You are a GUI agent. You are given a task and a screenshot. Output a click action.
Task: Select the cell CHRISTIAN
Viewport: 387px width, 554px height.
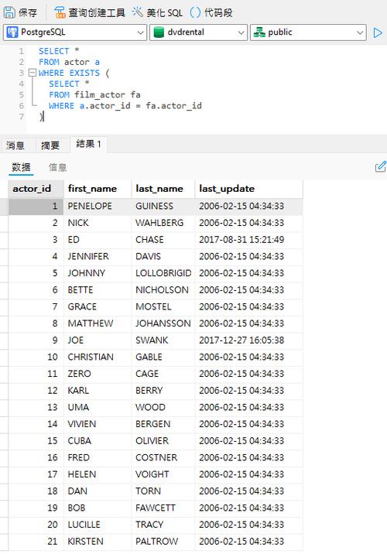(x=98, y=357)
